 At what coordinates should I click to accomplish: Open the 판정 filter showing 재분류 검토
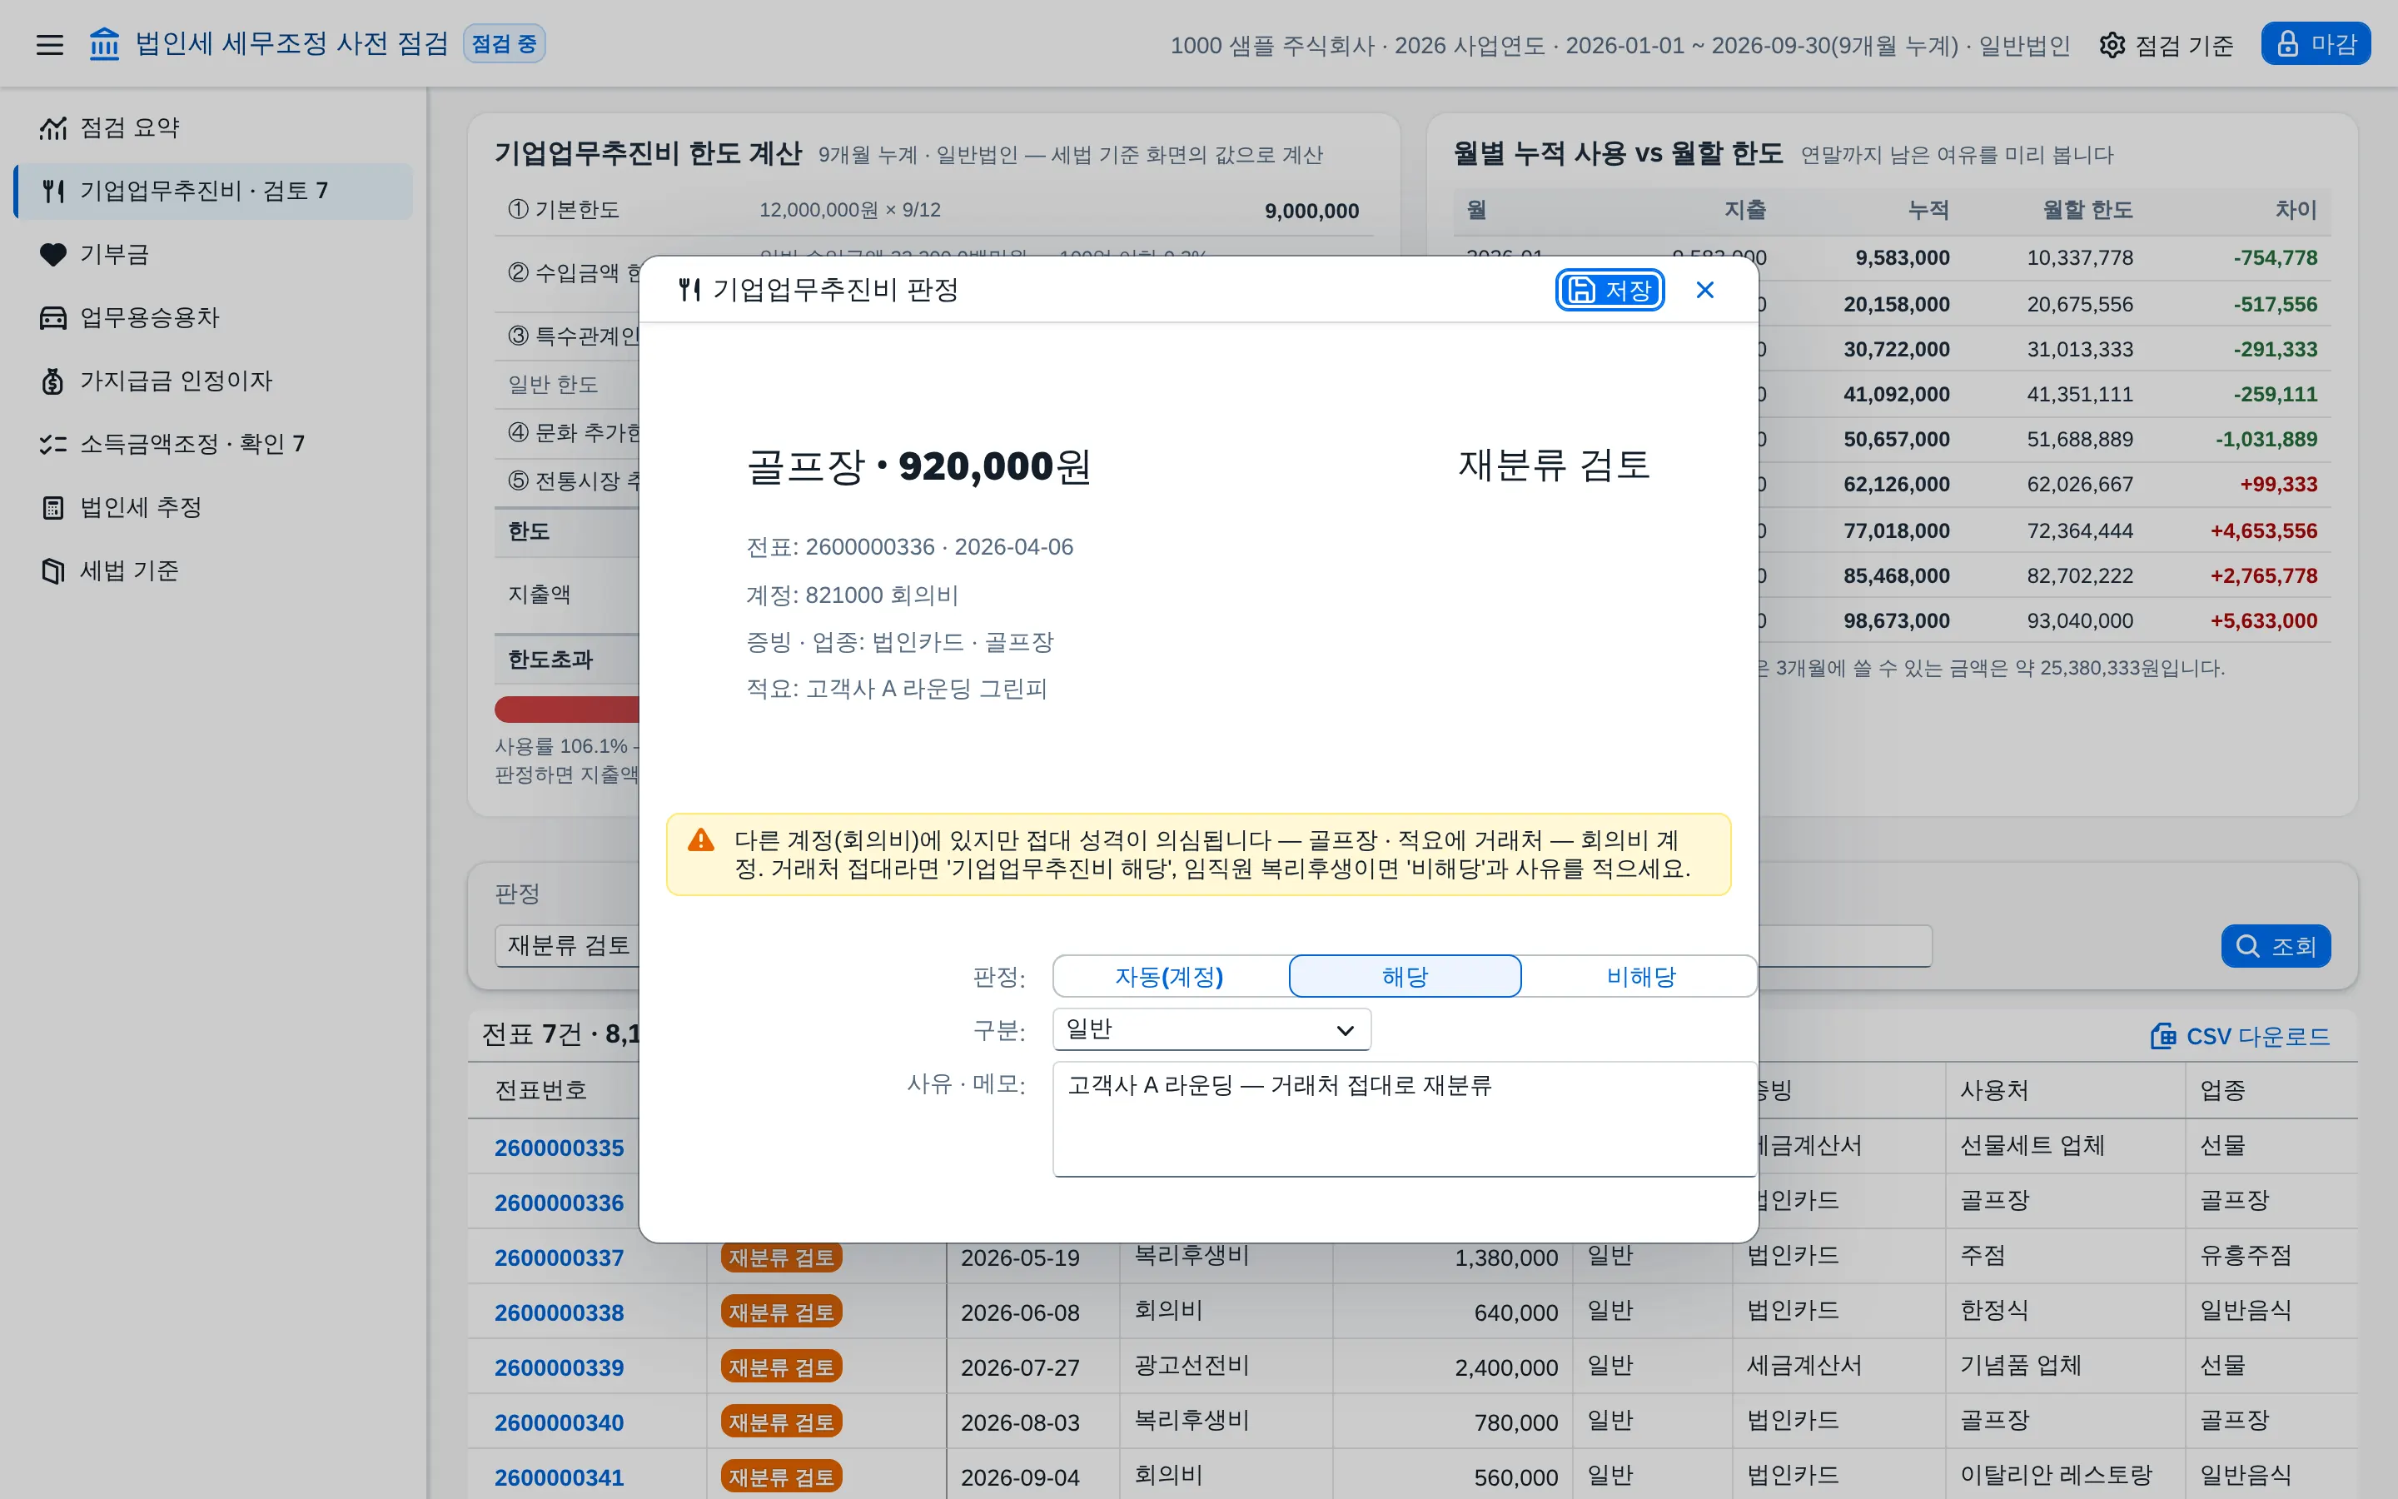tap(567, 946)
